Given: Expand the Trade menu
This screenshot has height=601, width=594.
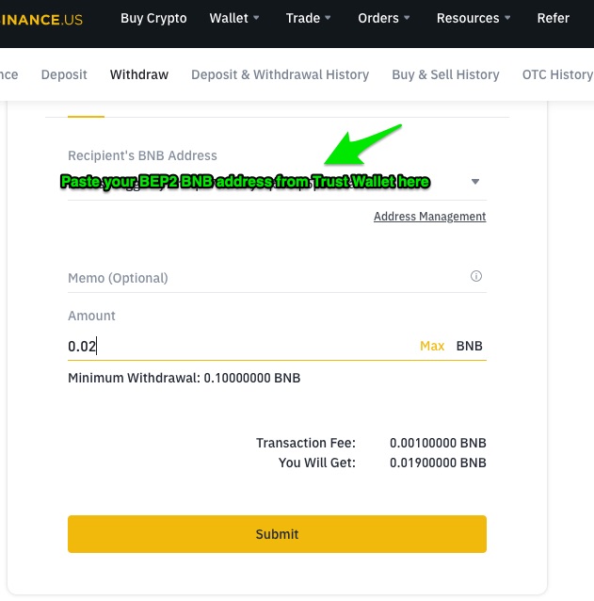Looking at the screenshot, I should [308, 18].
